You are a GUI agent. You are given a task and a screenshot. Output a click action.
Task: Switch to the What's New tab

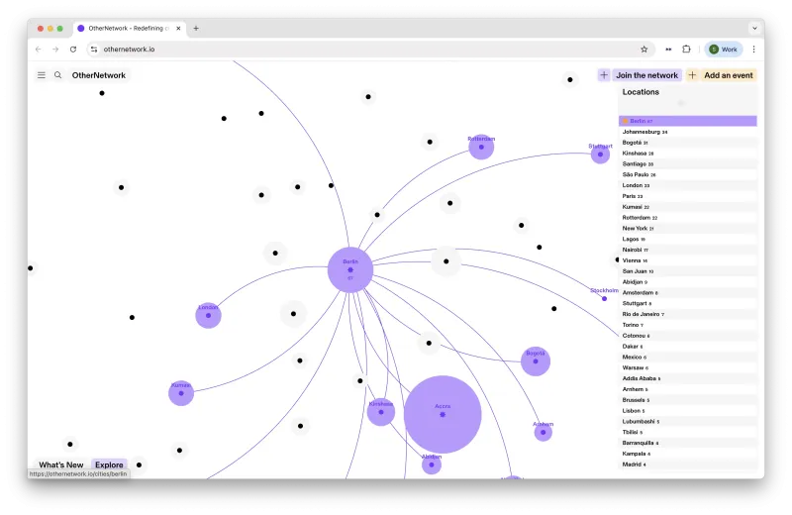tap(61, 464)
